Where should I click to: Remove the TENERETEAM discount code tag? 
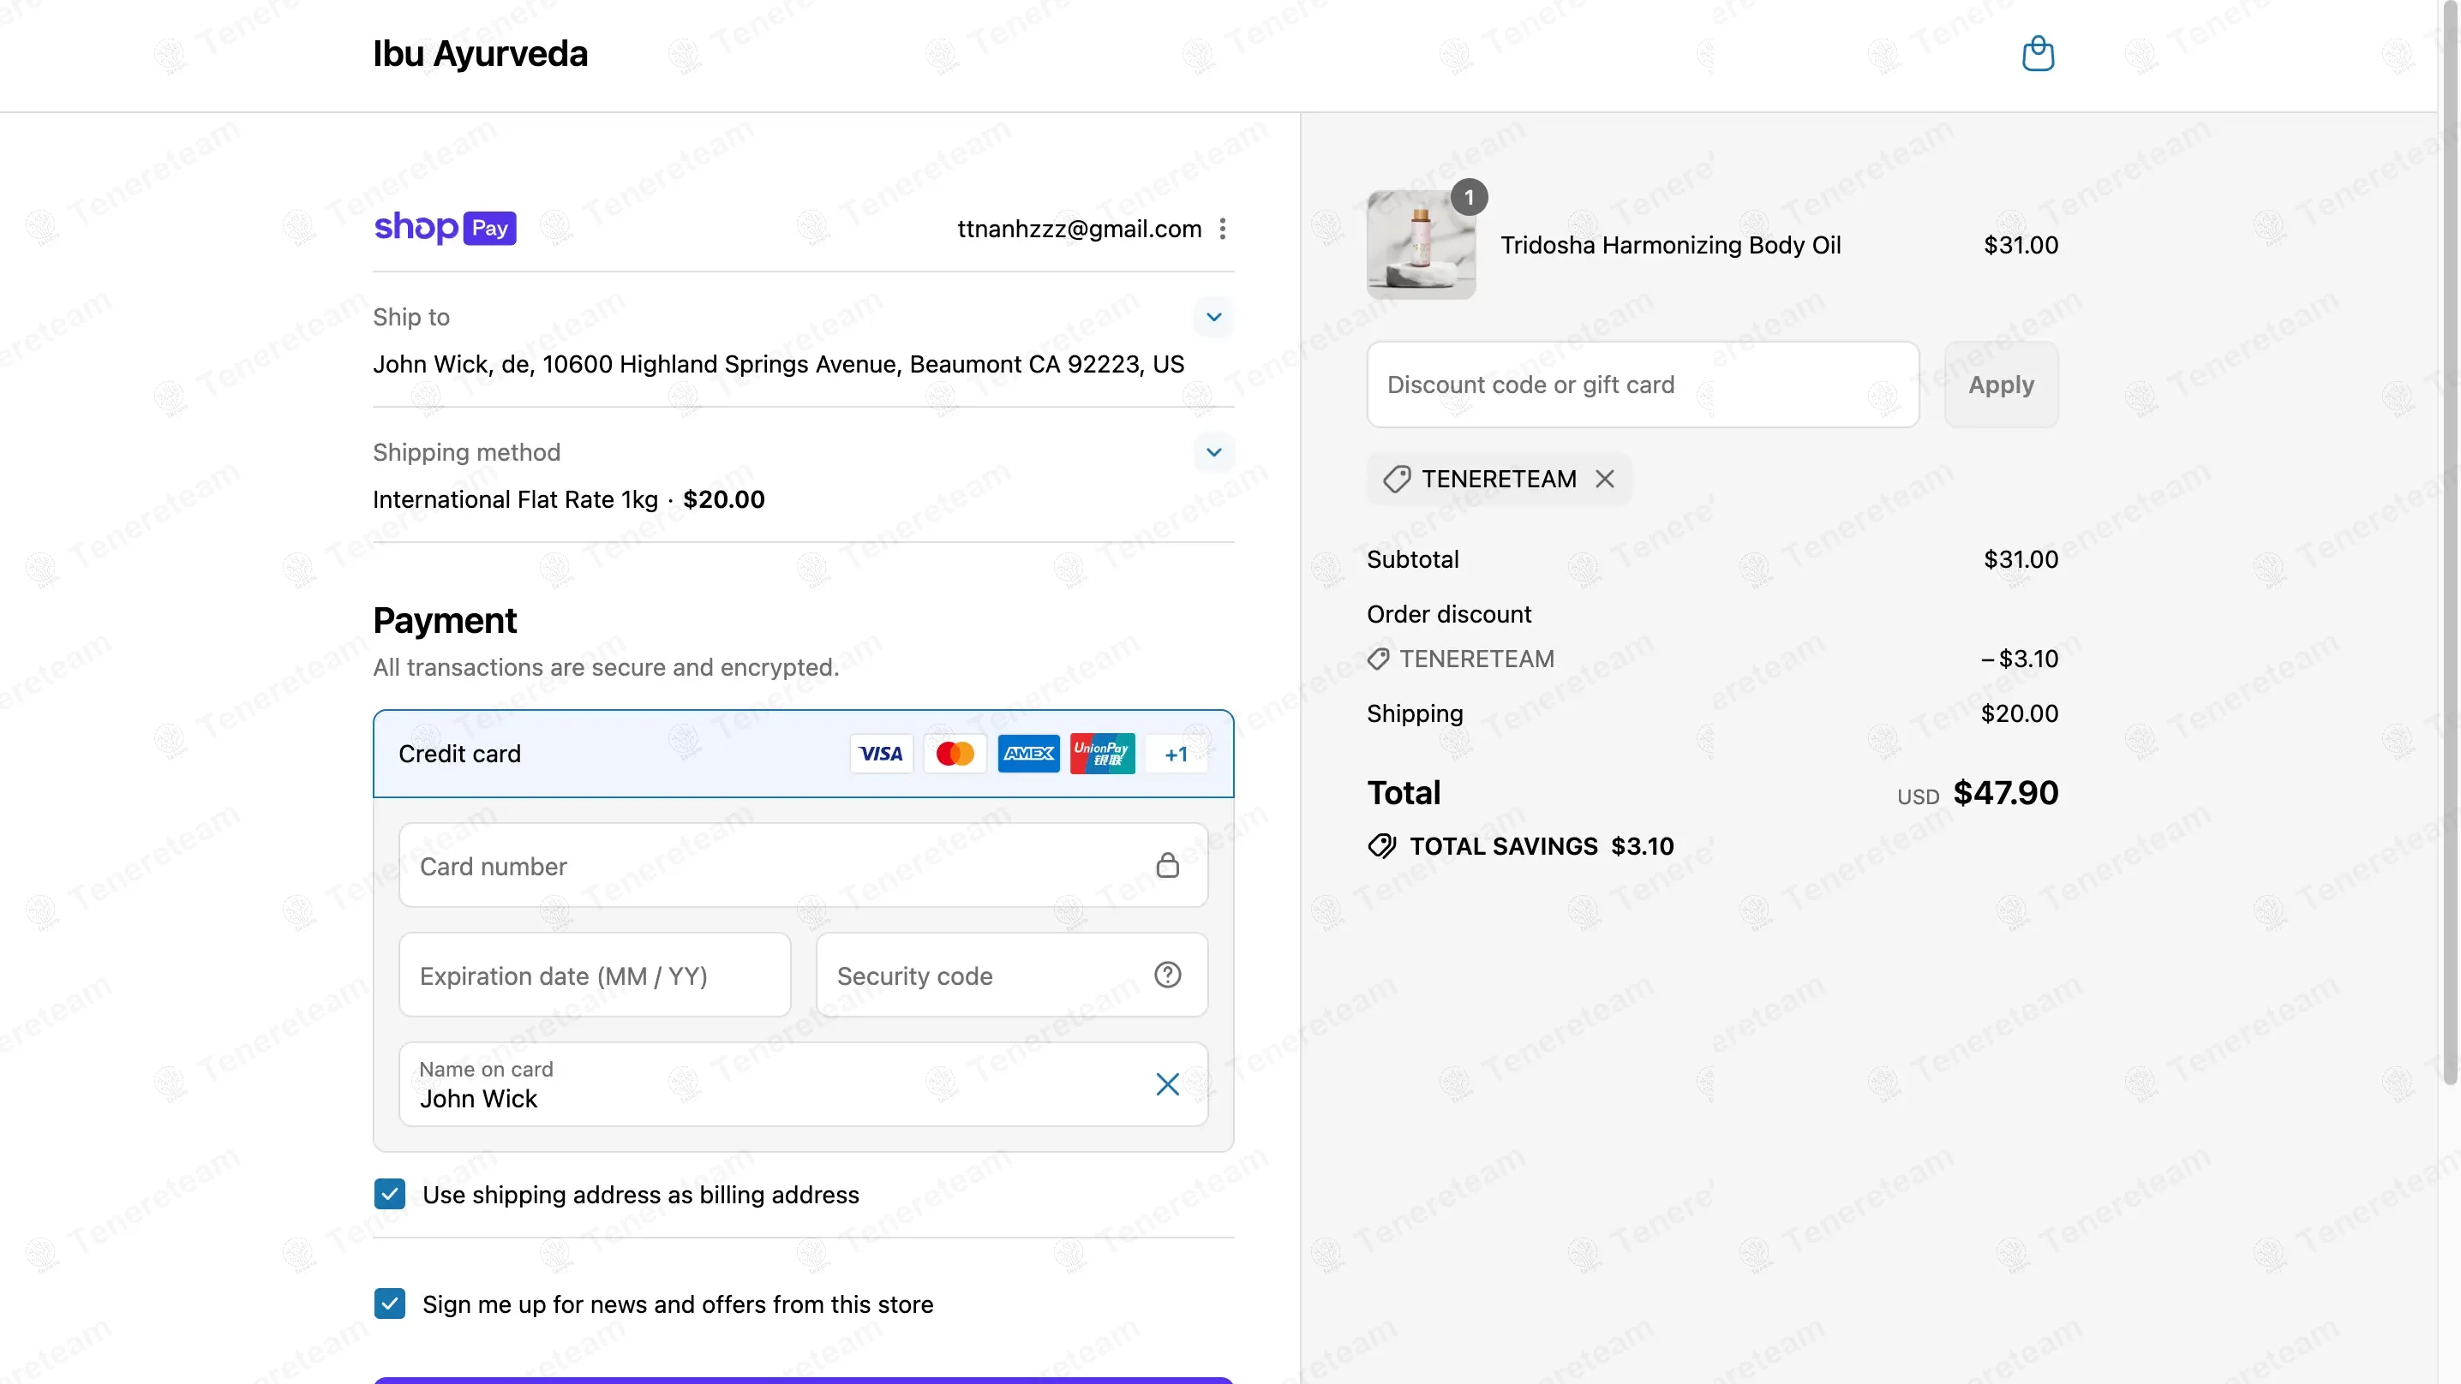1605,479
